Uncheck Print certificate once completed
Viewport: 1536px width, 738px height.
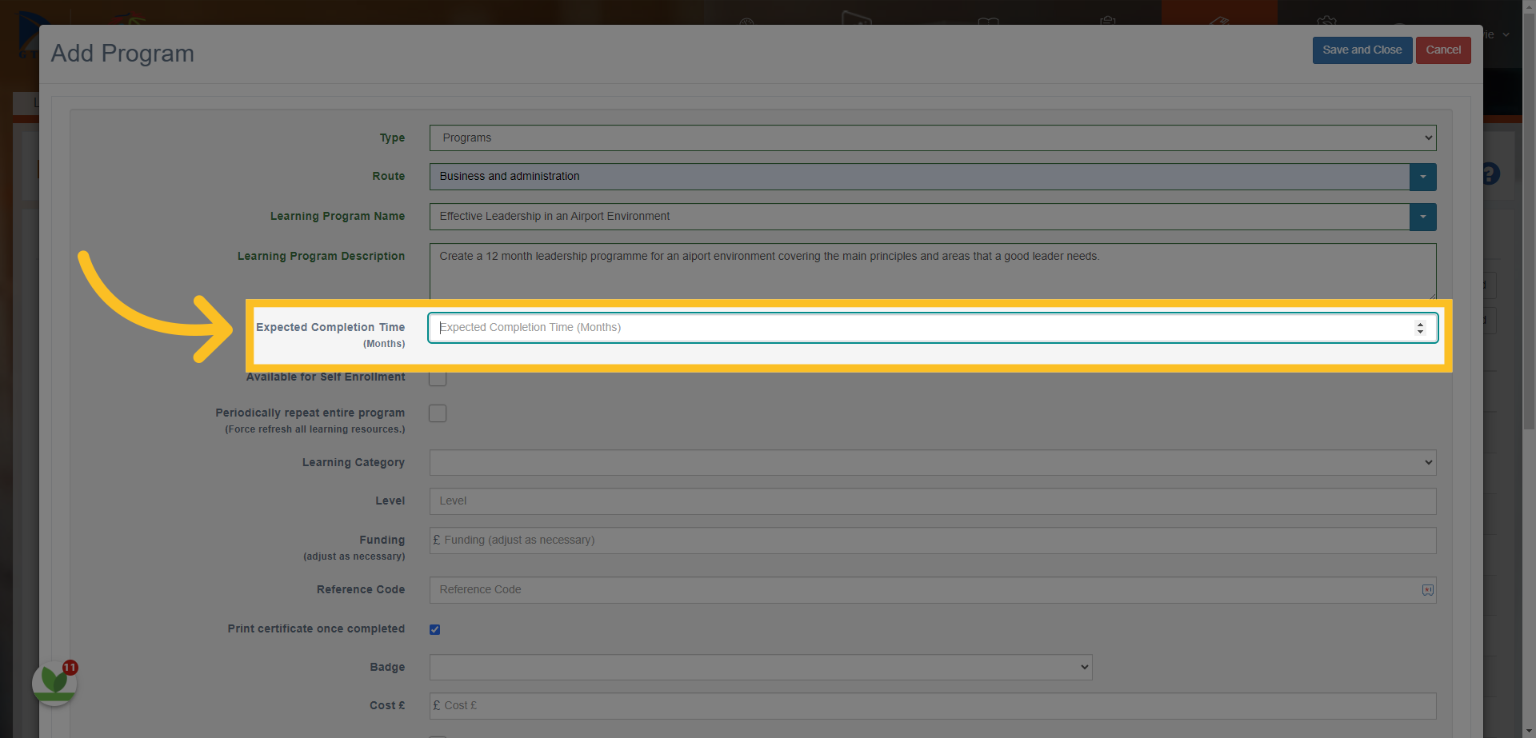[435, 629]
